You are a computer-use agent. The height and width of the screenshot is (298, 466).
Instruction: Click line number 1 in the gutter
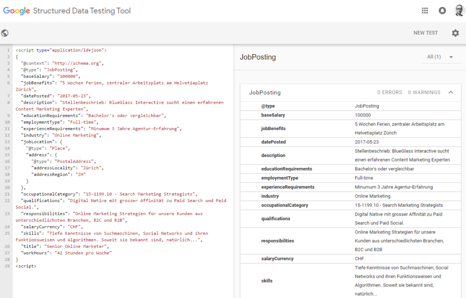pyautogui.click(x=8, y=50)
